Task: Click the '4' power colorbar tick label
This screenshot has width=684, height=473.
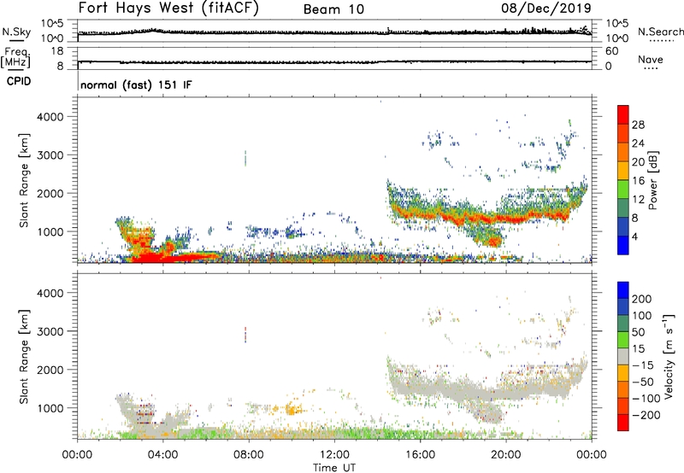Action: [635, 236]
